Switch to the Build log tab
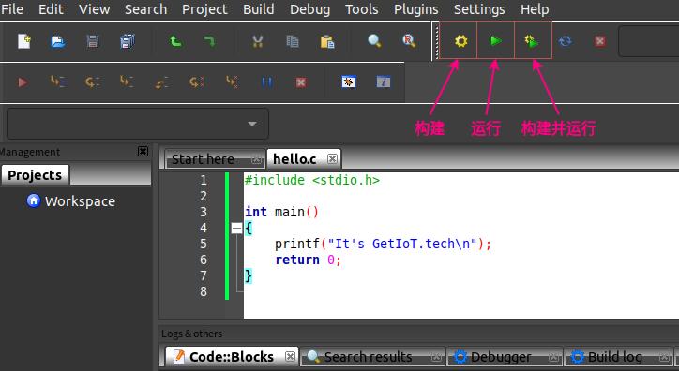Viewport: 679px width, 371px height. 615,357
